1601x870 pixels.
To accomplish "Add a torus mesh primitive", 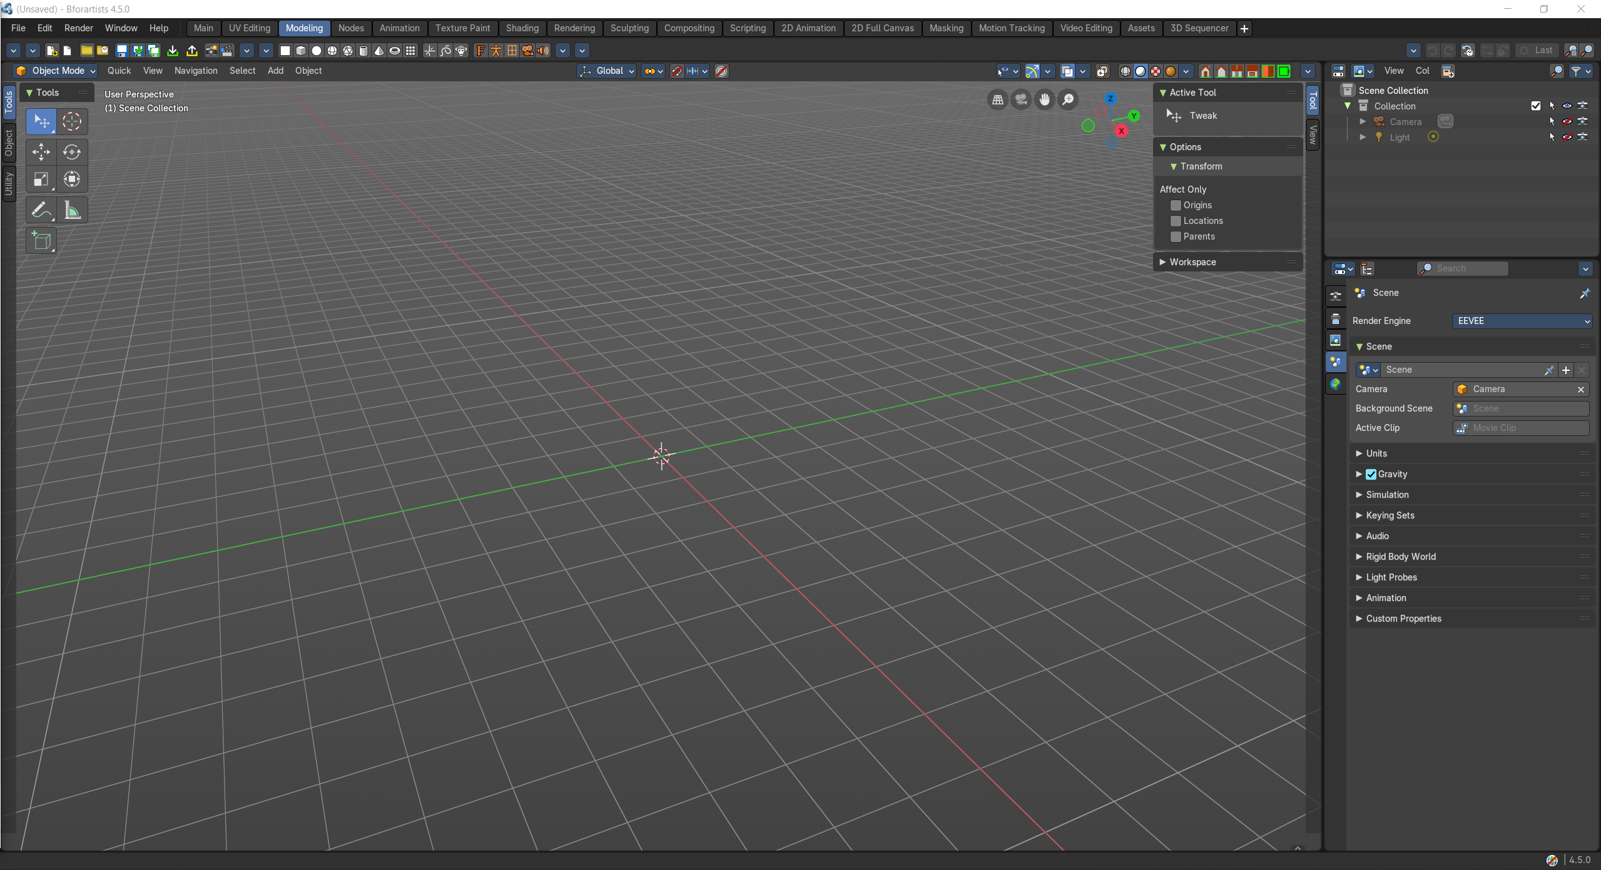I will [395, 51].
